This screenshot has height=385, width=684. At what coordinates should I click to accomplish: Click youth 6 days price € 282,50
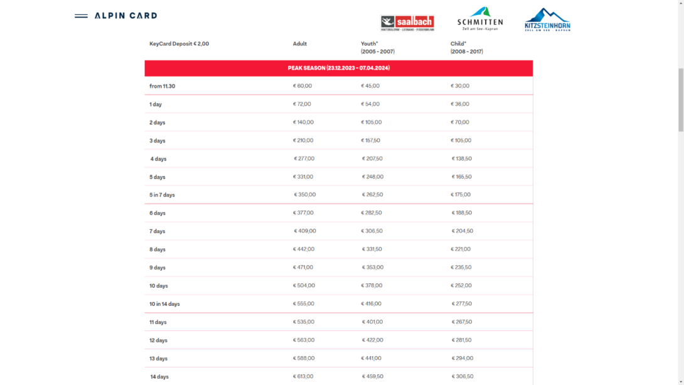(371, 213)
